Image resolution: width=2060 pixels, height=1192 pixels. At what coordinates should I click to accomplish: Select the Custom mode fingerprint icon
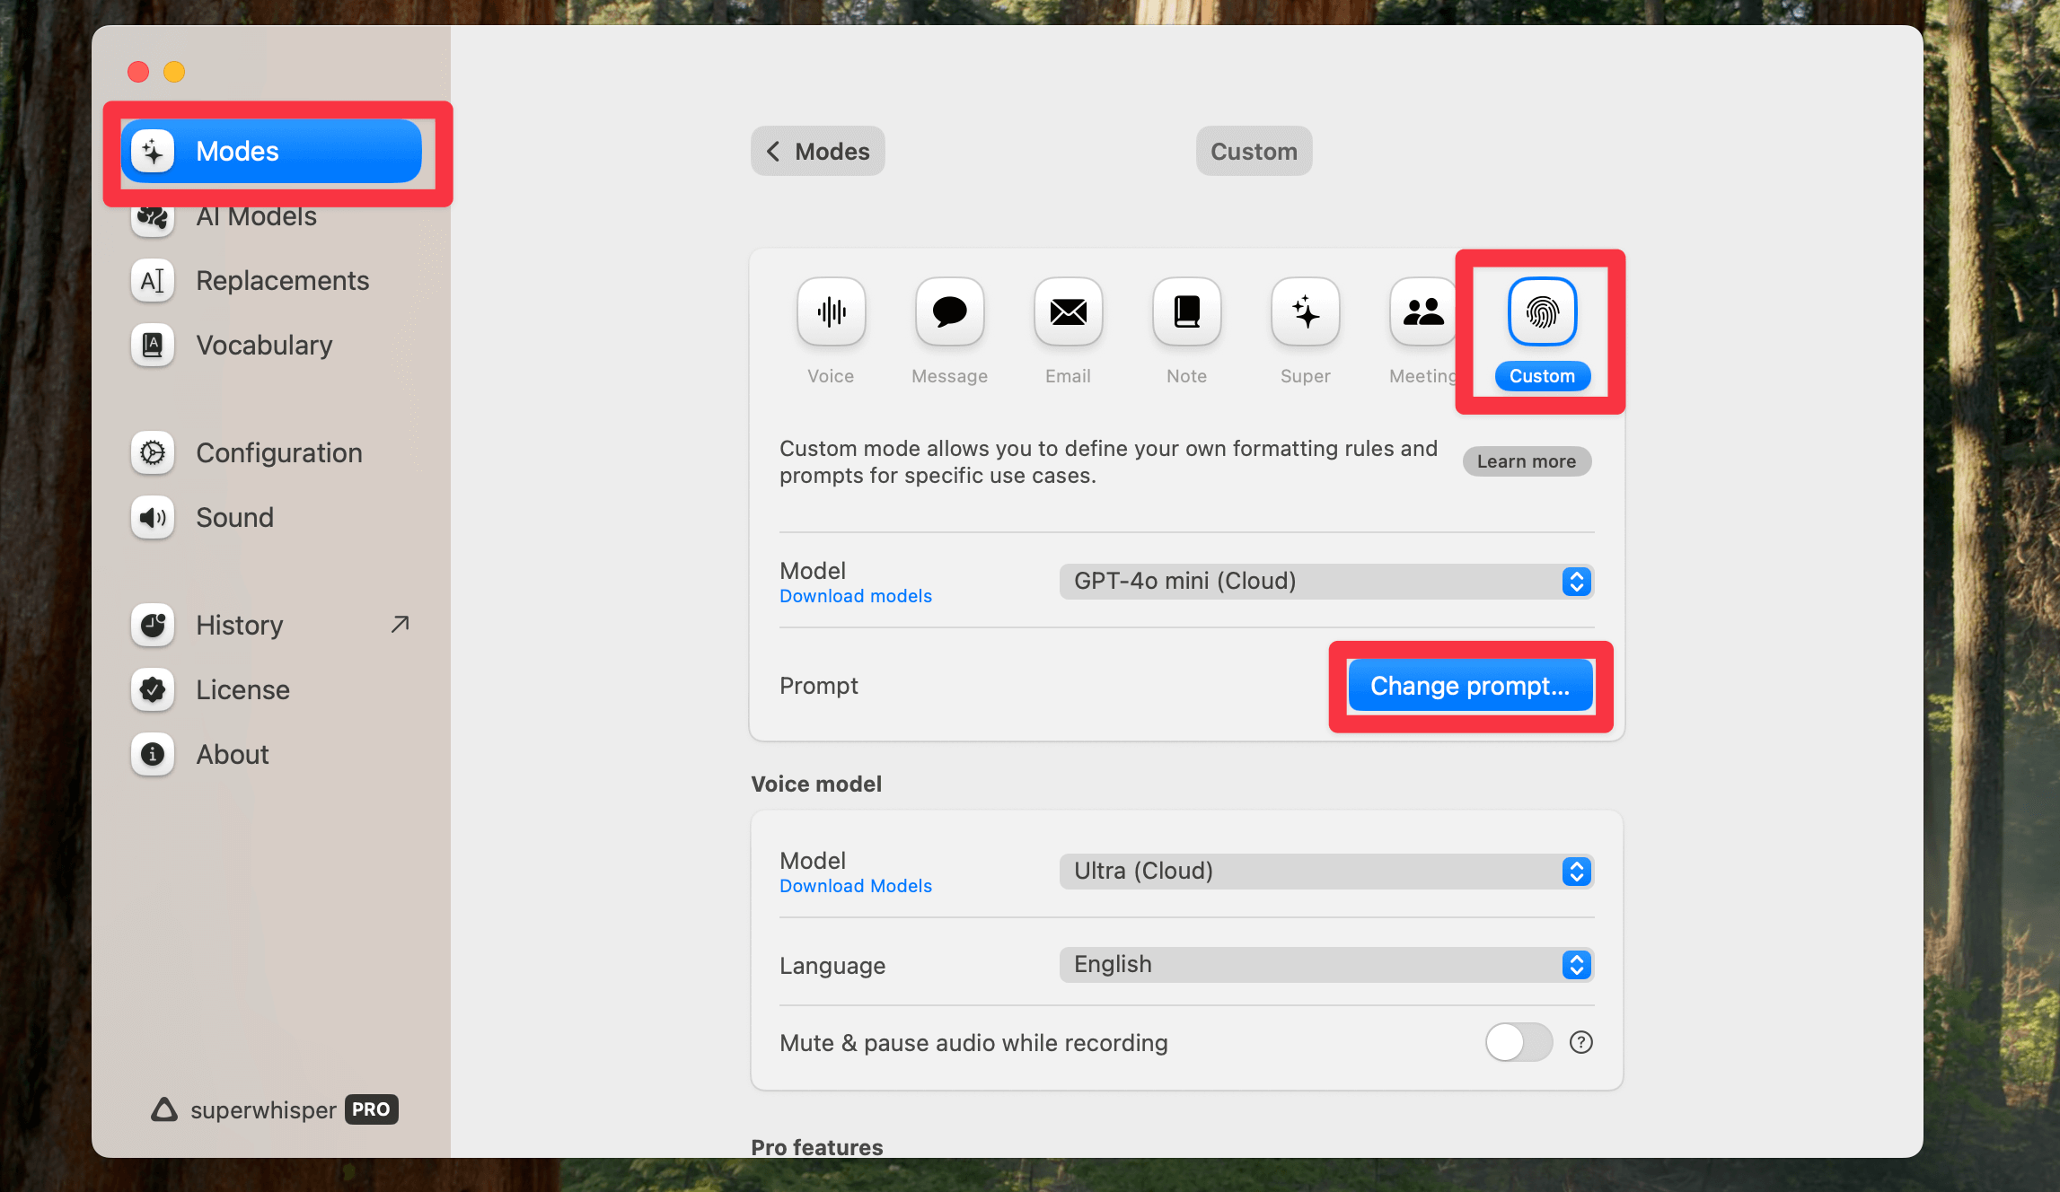(1542, 312)
